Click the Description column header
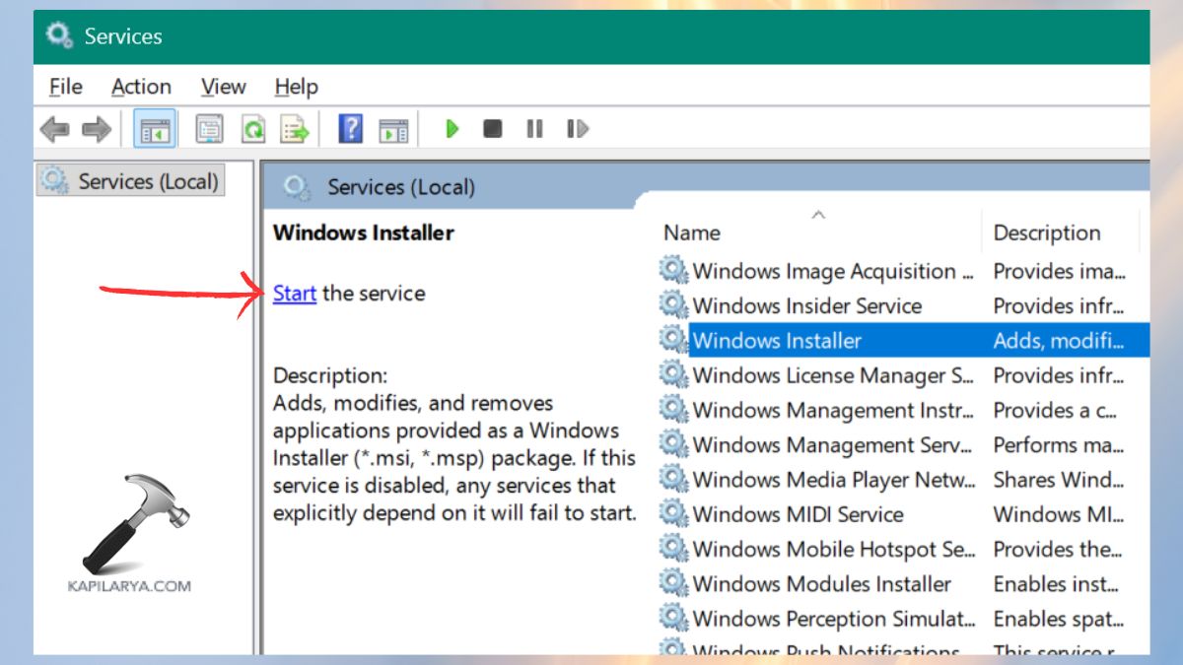The height and width of the screenshot is (665, 1183). 1046,233
